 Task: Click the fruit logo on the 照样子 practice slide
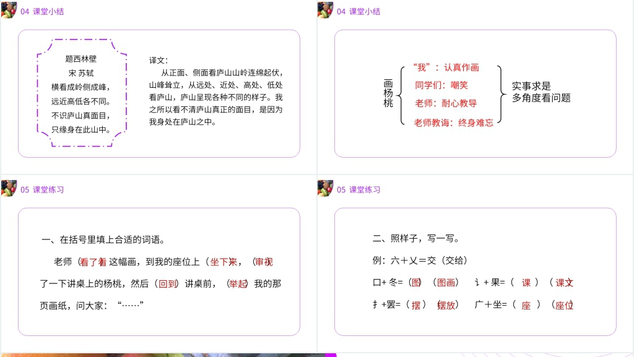(x=325, y=189)
